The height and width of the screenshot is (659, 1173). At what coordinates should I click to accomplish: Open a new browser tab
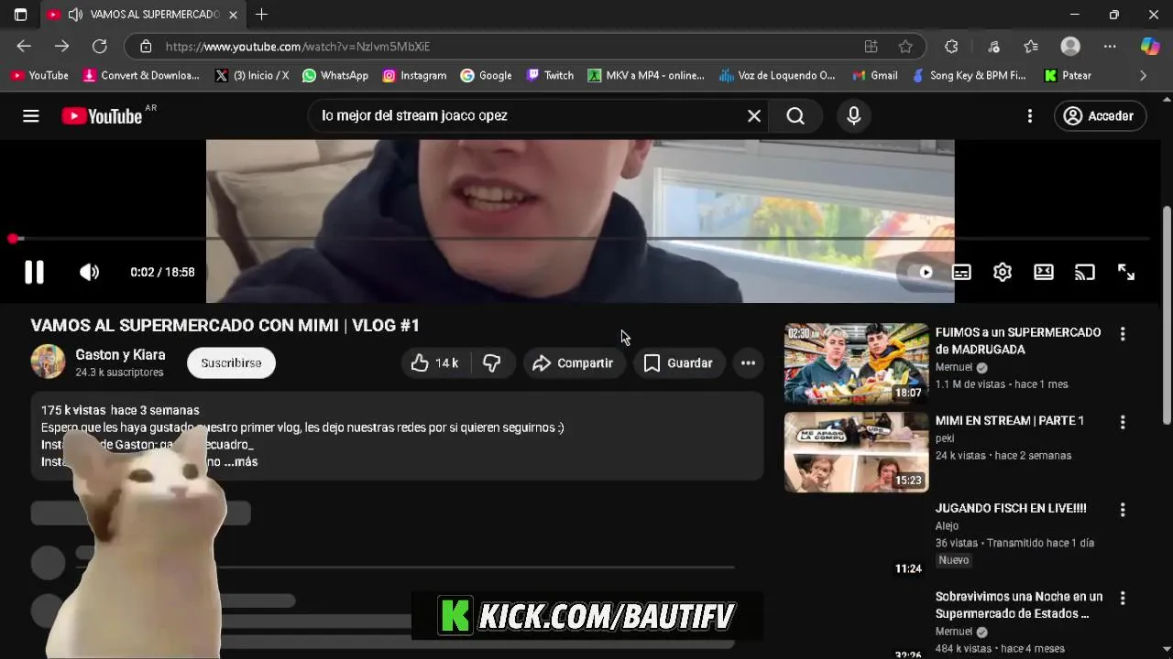tap(262, 15)
